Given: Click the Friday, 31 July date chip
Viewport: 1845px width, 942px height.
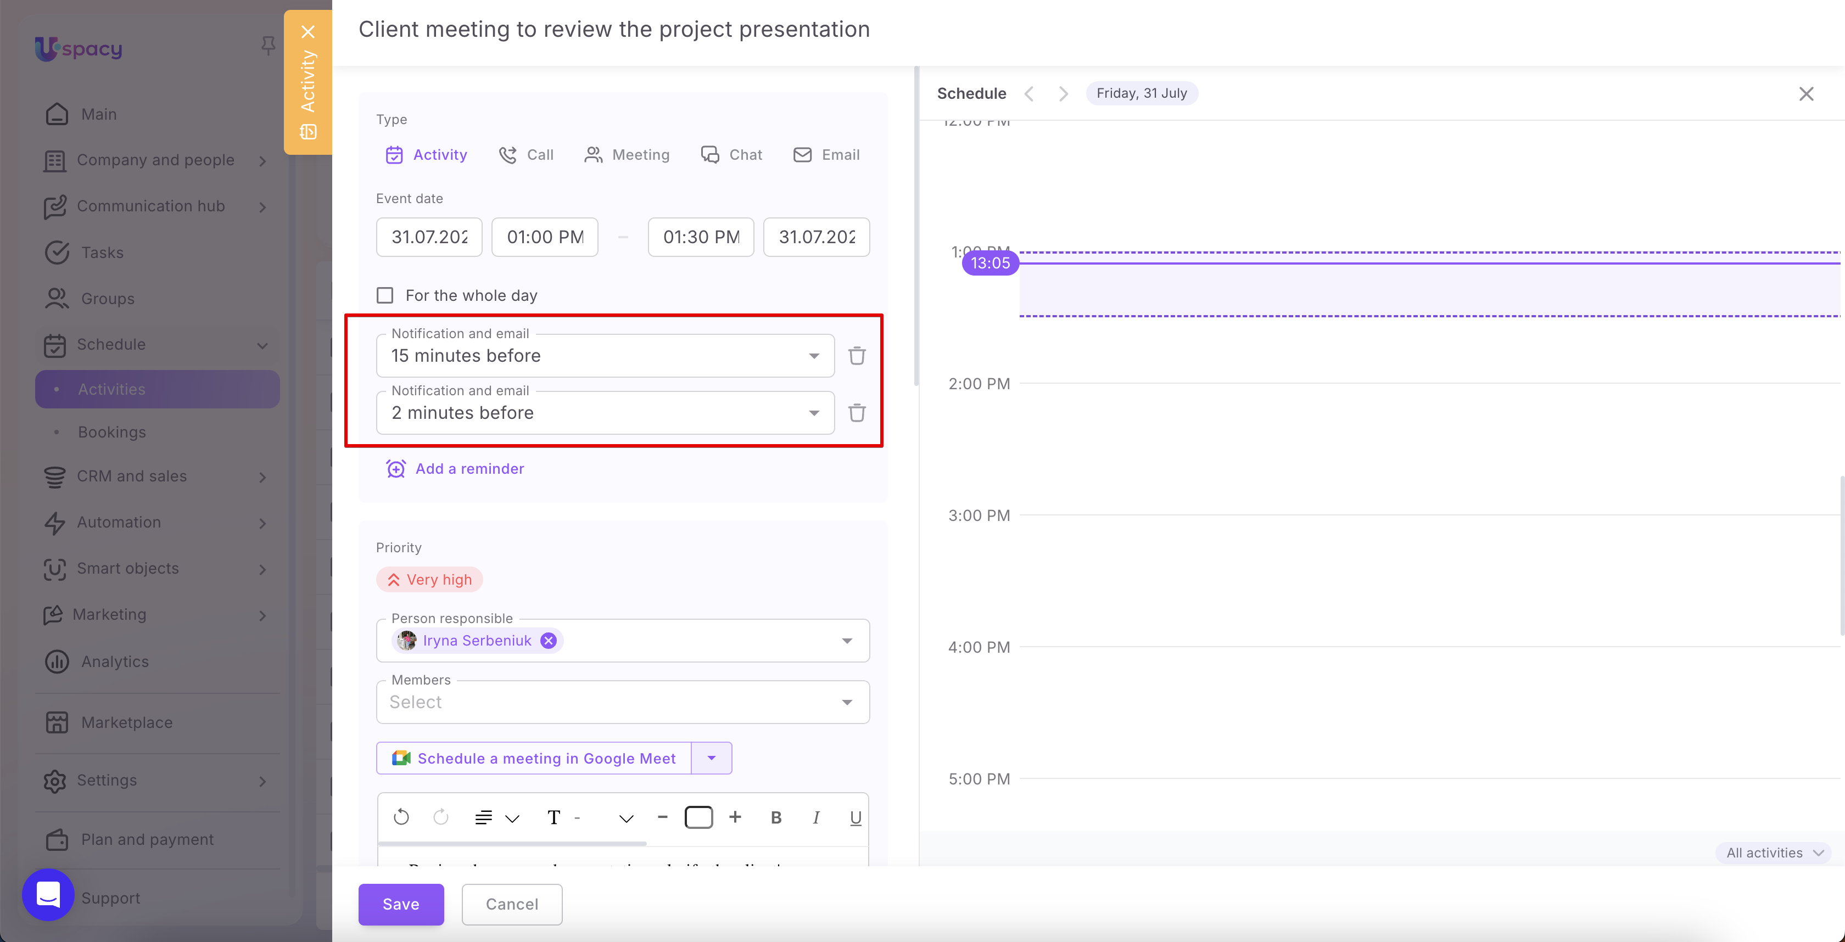Looking at the screenshot, I should pos(1142,93).
